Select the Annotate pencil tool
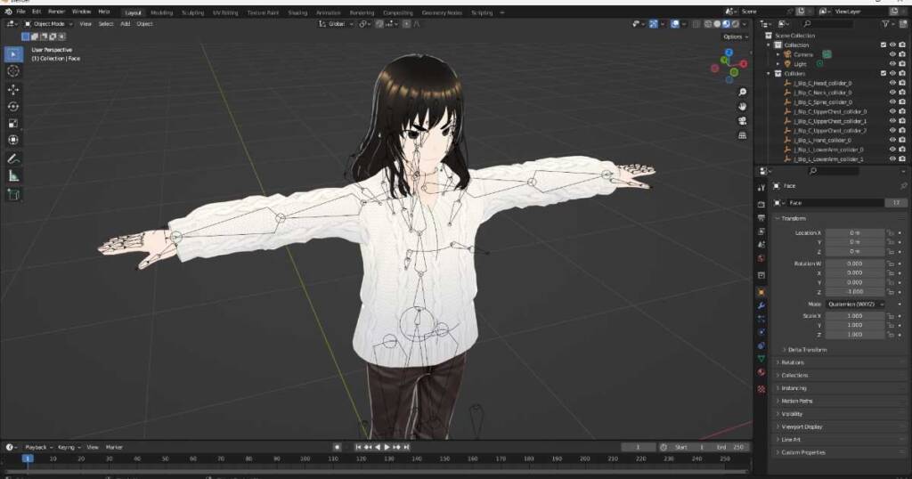The image size is (912, 479). click(x=12, y=159)
